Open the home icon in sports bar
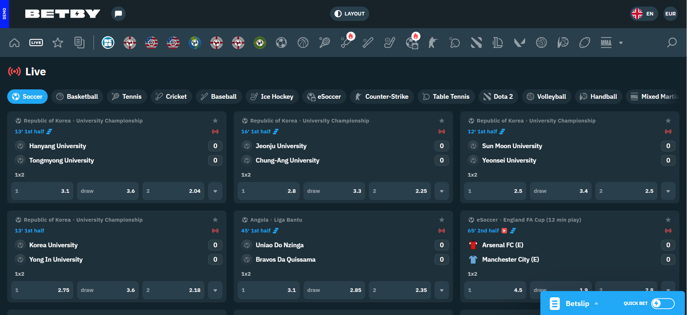The image size is (687, 315). (x=14, y=43)
